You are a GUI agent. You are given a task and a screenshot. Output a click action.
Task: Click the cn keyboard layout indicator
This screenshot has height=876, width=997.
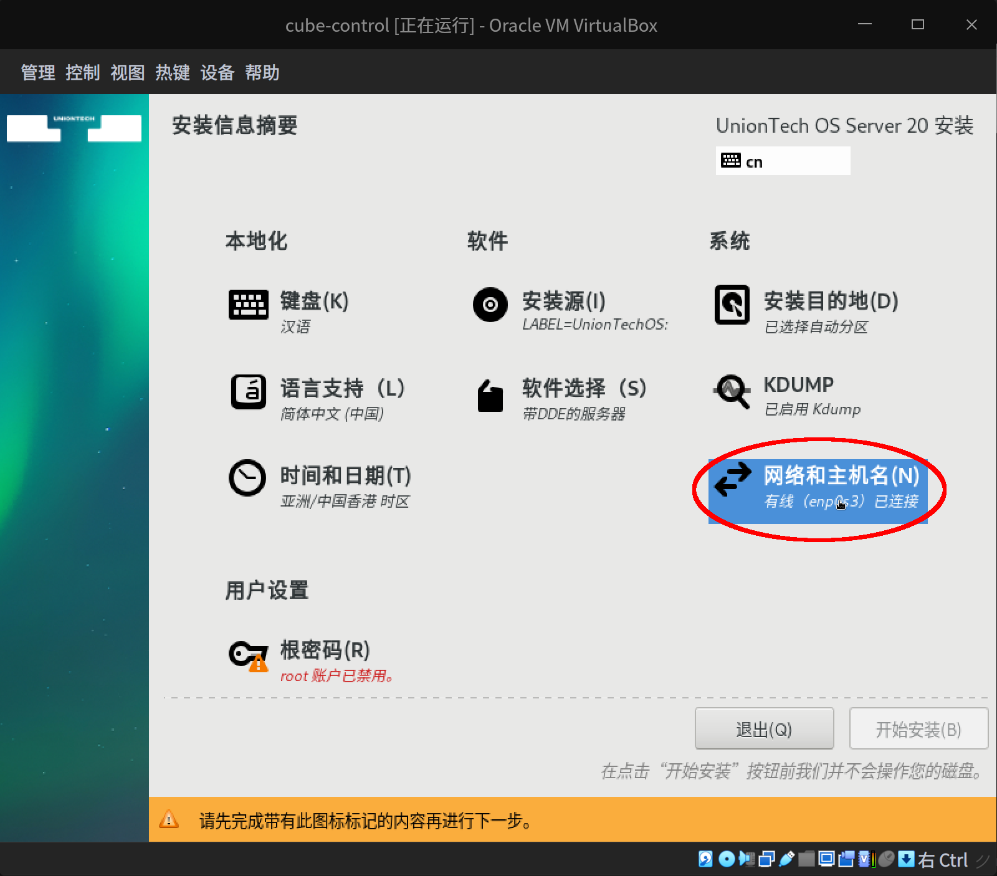coord(783,161)
